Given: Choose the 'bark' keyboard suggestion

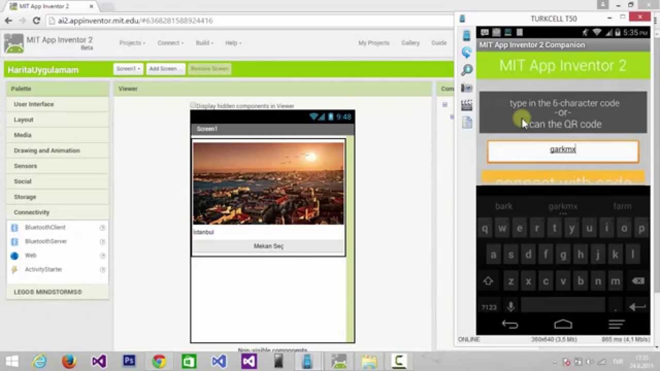Looking at the screenshot, I should [504, 206].
